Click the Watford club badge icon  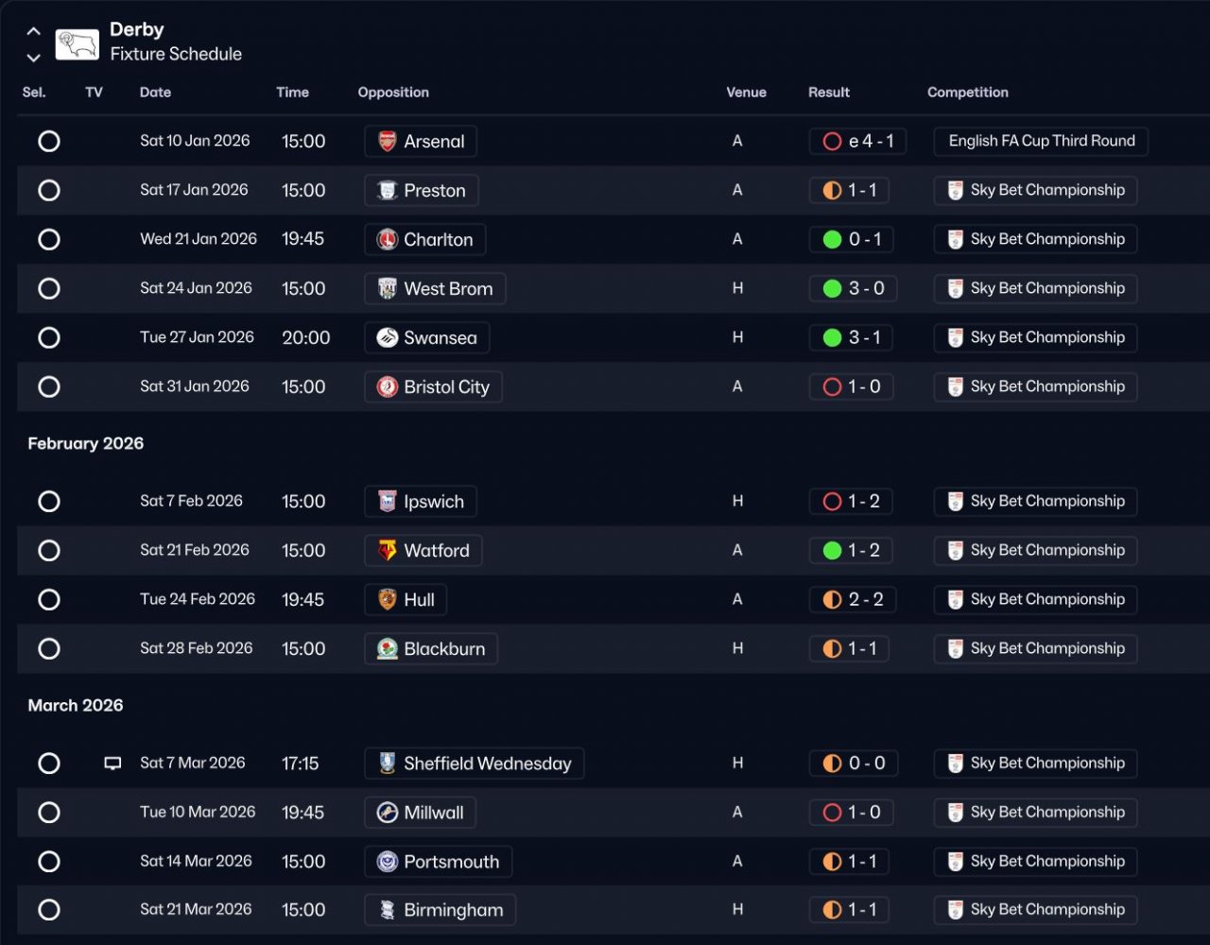[388, 550]
